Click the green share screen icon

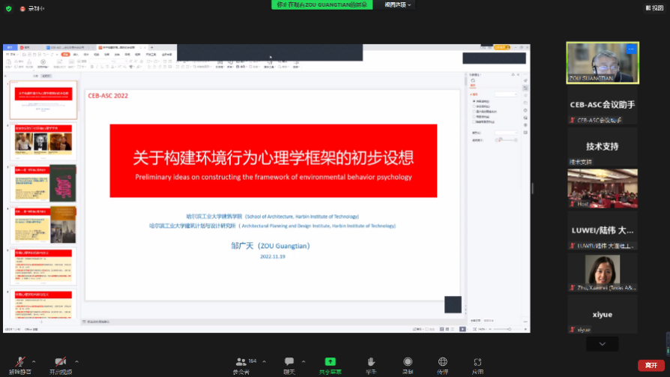coord(330,362)
